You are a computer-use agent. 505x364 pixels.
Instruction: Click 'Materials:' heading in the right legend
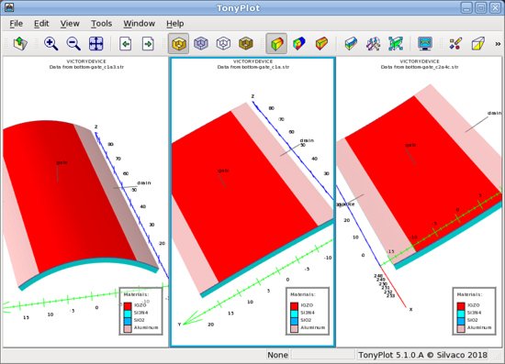point(469,294)
